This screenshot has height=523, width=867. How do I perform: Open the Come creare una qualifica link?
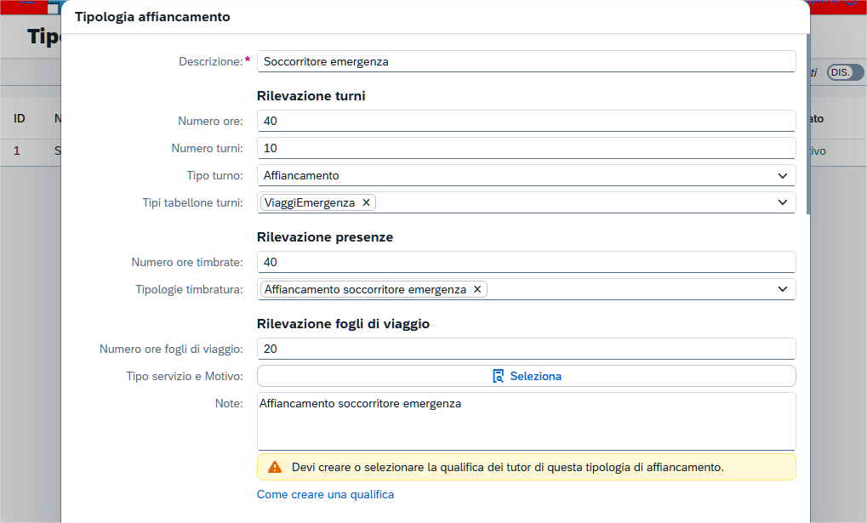tap(325, 494)
